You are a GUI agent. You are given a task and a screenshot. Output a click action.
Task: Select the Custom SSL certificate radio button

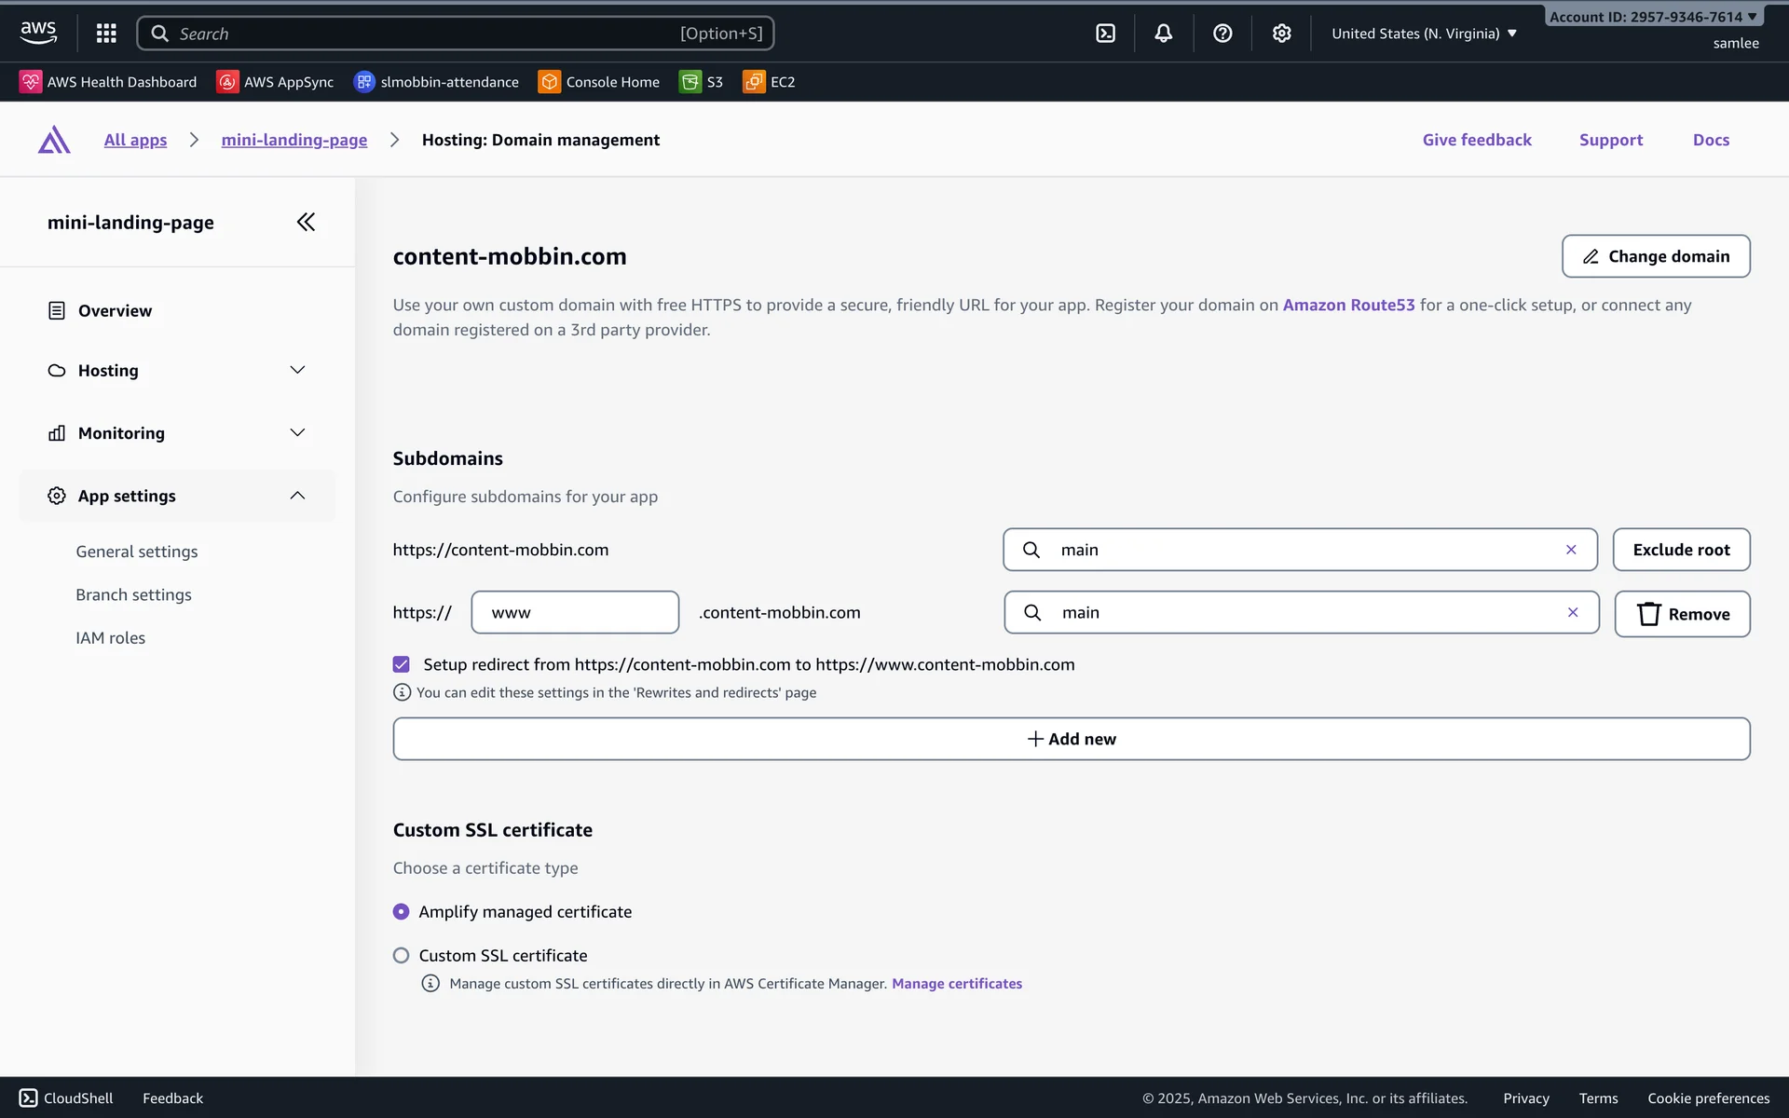[402, 955]
